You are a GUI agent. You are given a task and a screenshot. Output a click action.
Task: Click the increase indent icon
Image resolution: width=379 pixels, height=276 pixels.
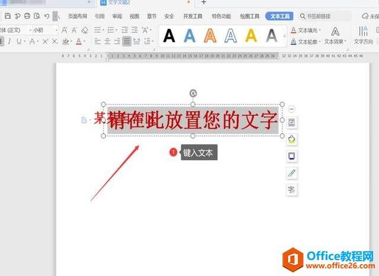pyautogui.click(x=134, y=30)
